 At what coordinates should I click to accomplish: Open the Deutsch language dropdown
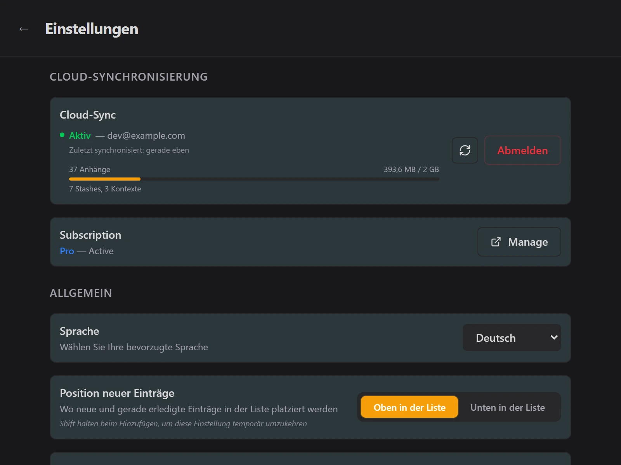click(x=512, y=338)
